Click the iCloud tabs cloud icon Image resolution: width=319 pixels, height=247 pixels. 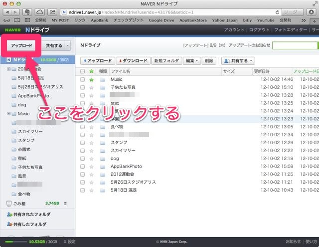pos(40,12)
